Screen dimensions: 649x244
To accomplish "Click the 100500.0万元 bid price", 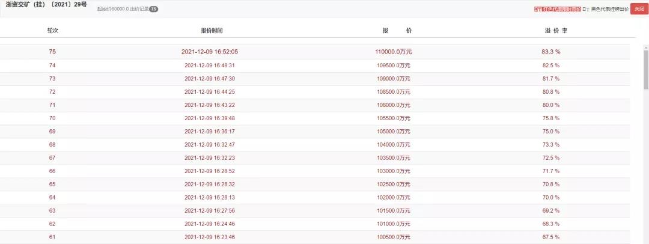I will (x=394, y=237).
